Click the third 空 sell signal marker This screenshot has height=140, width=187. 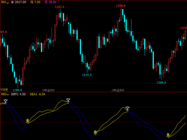point(127,108)
